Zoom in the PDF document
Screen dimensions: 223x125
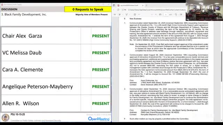click(x=156, y=15)
